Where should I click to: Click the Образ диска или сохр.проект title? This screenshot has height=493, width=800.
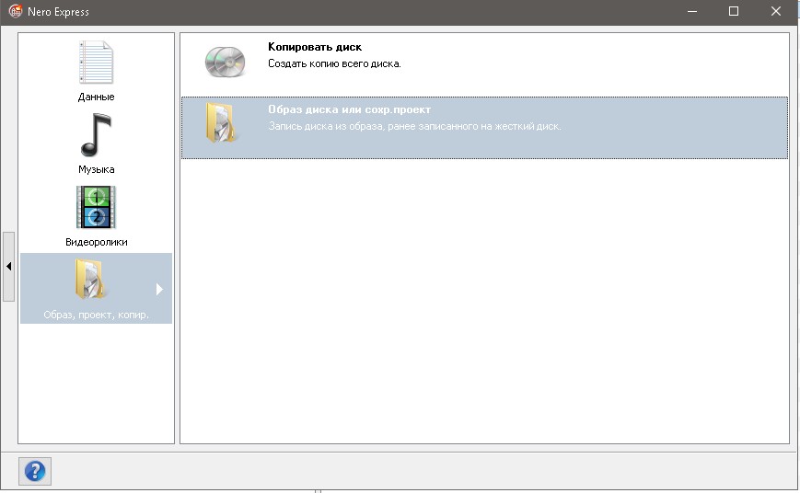[350, 109]
